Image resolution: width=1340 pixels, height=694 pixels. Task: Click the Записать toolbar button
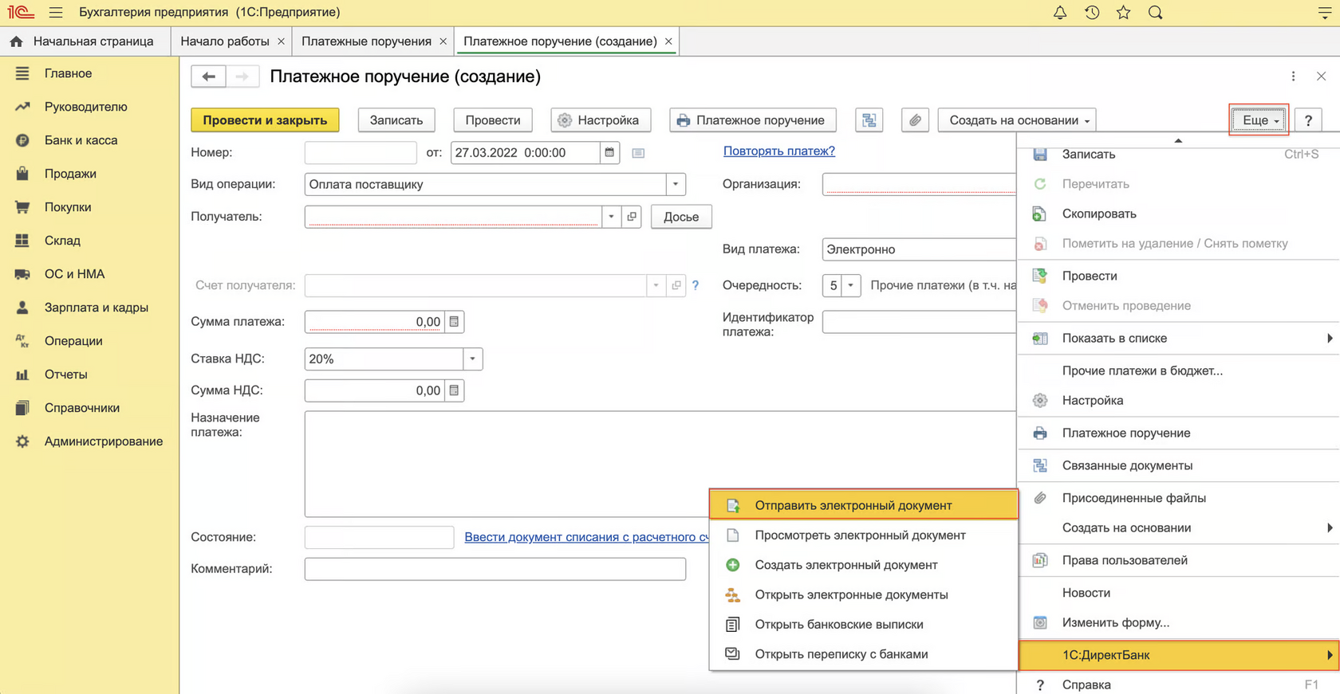396,120
